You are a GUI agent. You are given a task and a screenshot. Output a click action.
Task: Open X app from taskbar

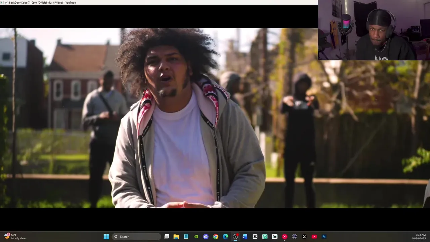304,237
